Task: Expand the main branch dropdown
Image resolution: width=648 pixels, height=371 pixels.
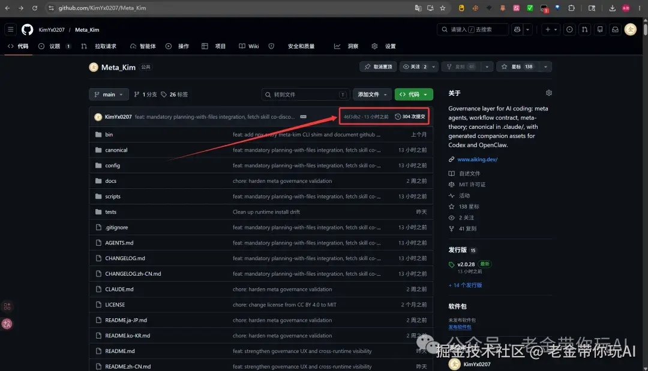Action: pyautogui.click(x=109, y=95)
